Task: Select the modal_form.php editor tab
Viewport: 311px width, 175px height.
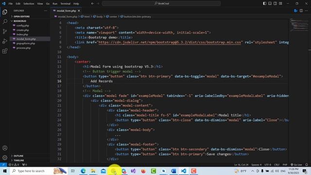Action: 66,11
